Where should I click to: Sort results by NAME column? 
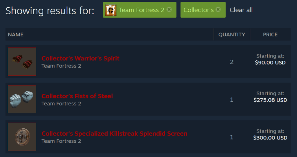coord(16,35)
